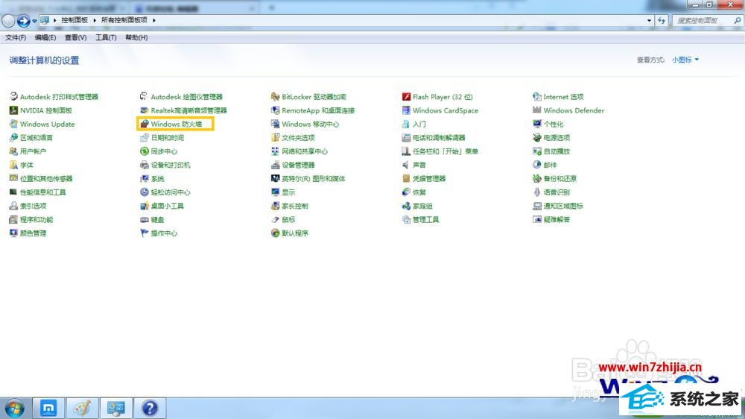The image size is (745, 419).
Task: Open the 工具(T) menu
Action: (x=106, y=37)
